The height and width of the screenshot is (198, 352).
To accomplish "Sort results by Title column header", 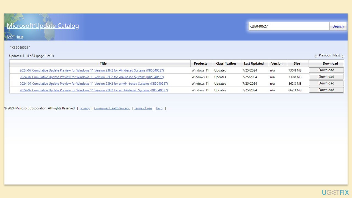I will [103, 64].
